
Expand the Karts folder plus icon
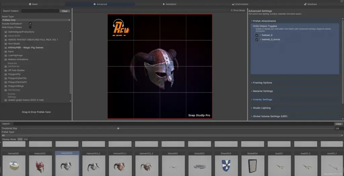pos(6,52)
